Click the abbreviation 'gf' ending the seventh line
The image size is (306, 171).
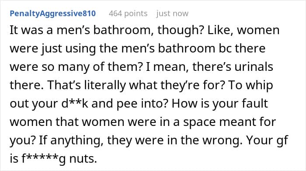click(282, 140)
